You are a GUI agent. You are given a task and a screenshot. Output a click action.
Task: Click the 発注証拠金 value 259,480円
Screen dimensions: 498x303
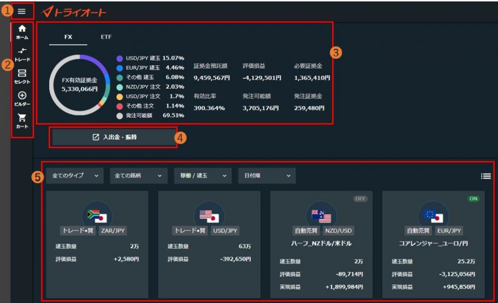[309, 108]
